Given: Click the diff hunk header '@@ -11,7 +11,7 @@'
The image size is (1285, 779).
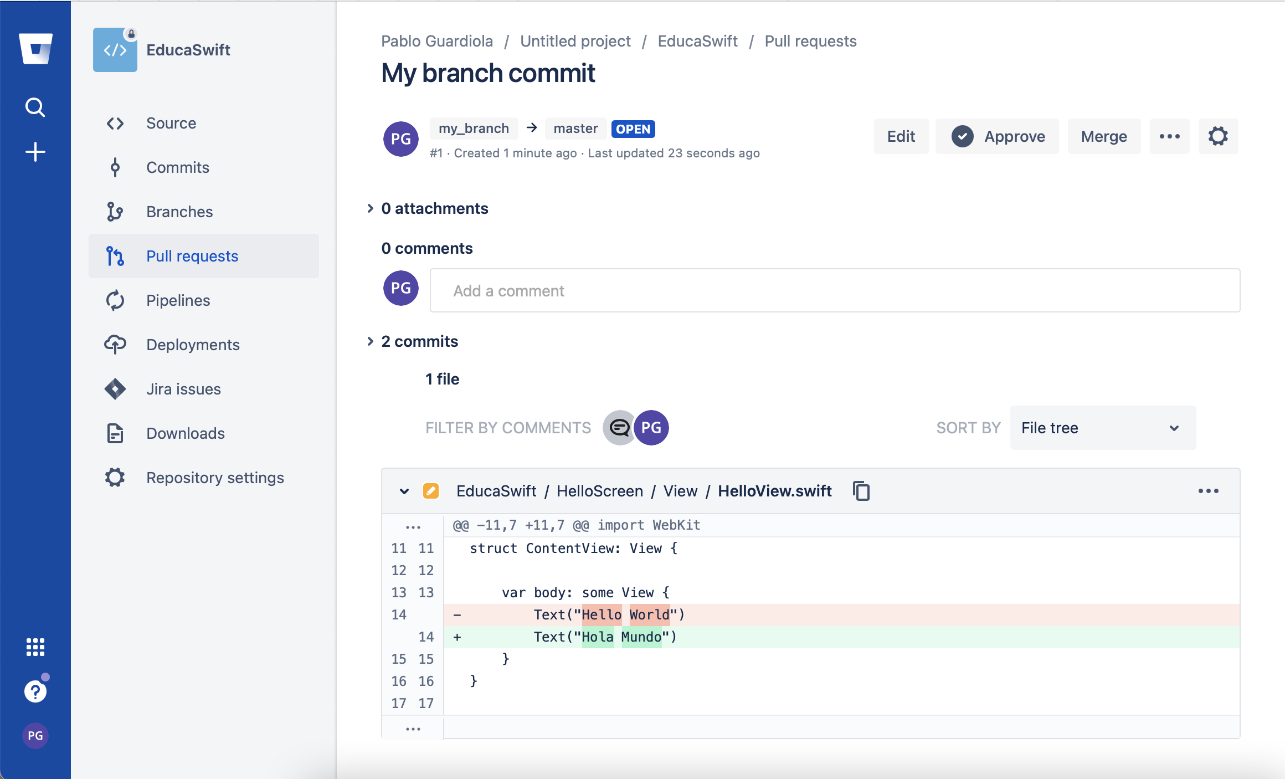Looking at the screenshot, I should point(521,525).
